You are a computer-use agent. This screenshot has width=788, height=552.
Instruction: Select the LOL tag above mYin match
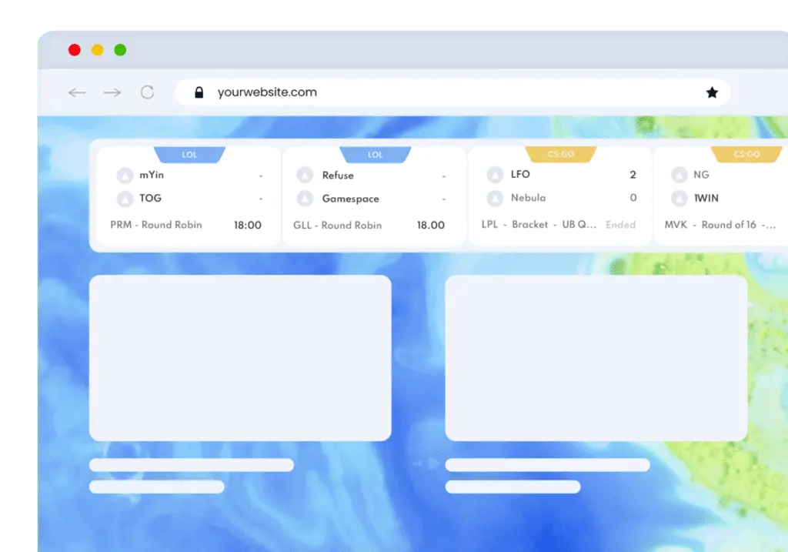point(189,155)
